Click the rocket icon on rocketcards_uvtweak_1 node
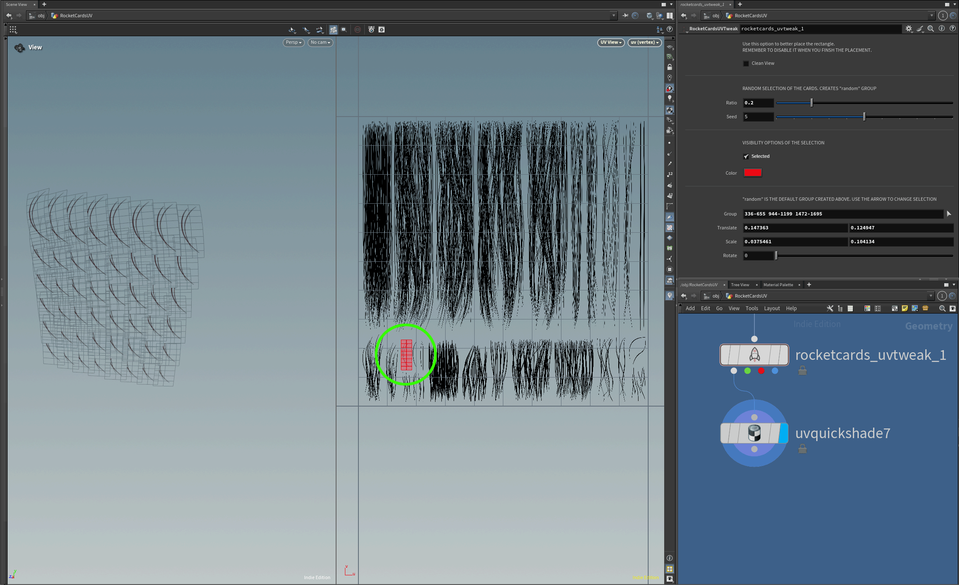Viewport: 959px width, 585px height. 754,355
